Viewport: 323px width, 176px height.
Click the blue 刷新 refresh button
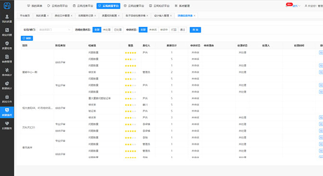coord(27,38)
